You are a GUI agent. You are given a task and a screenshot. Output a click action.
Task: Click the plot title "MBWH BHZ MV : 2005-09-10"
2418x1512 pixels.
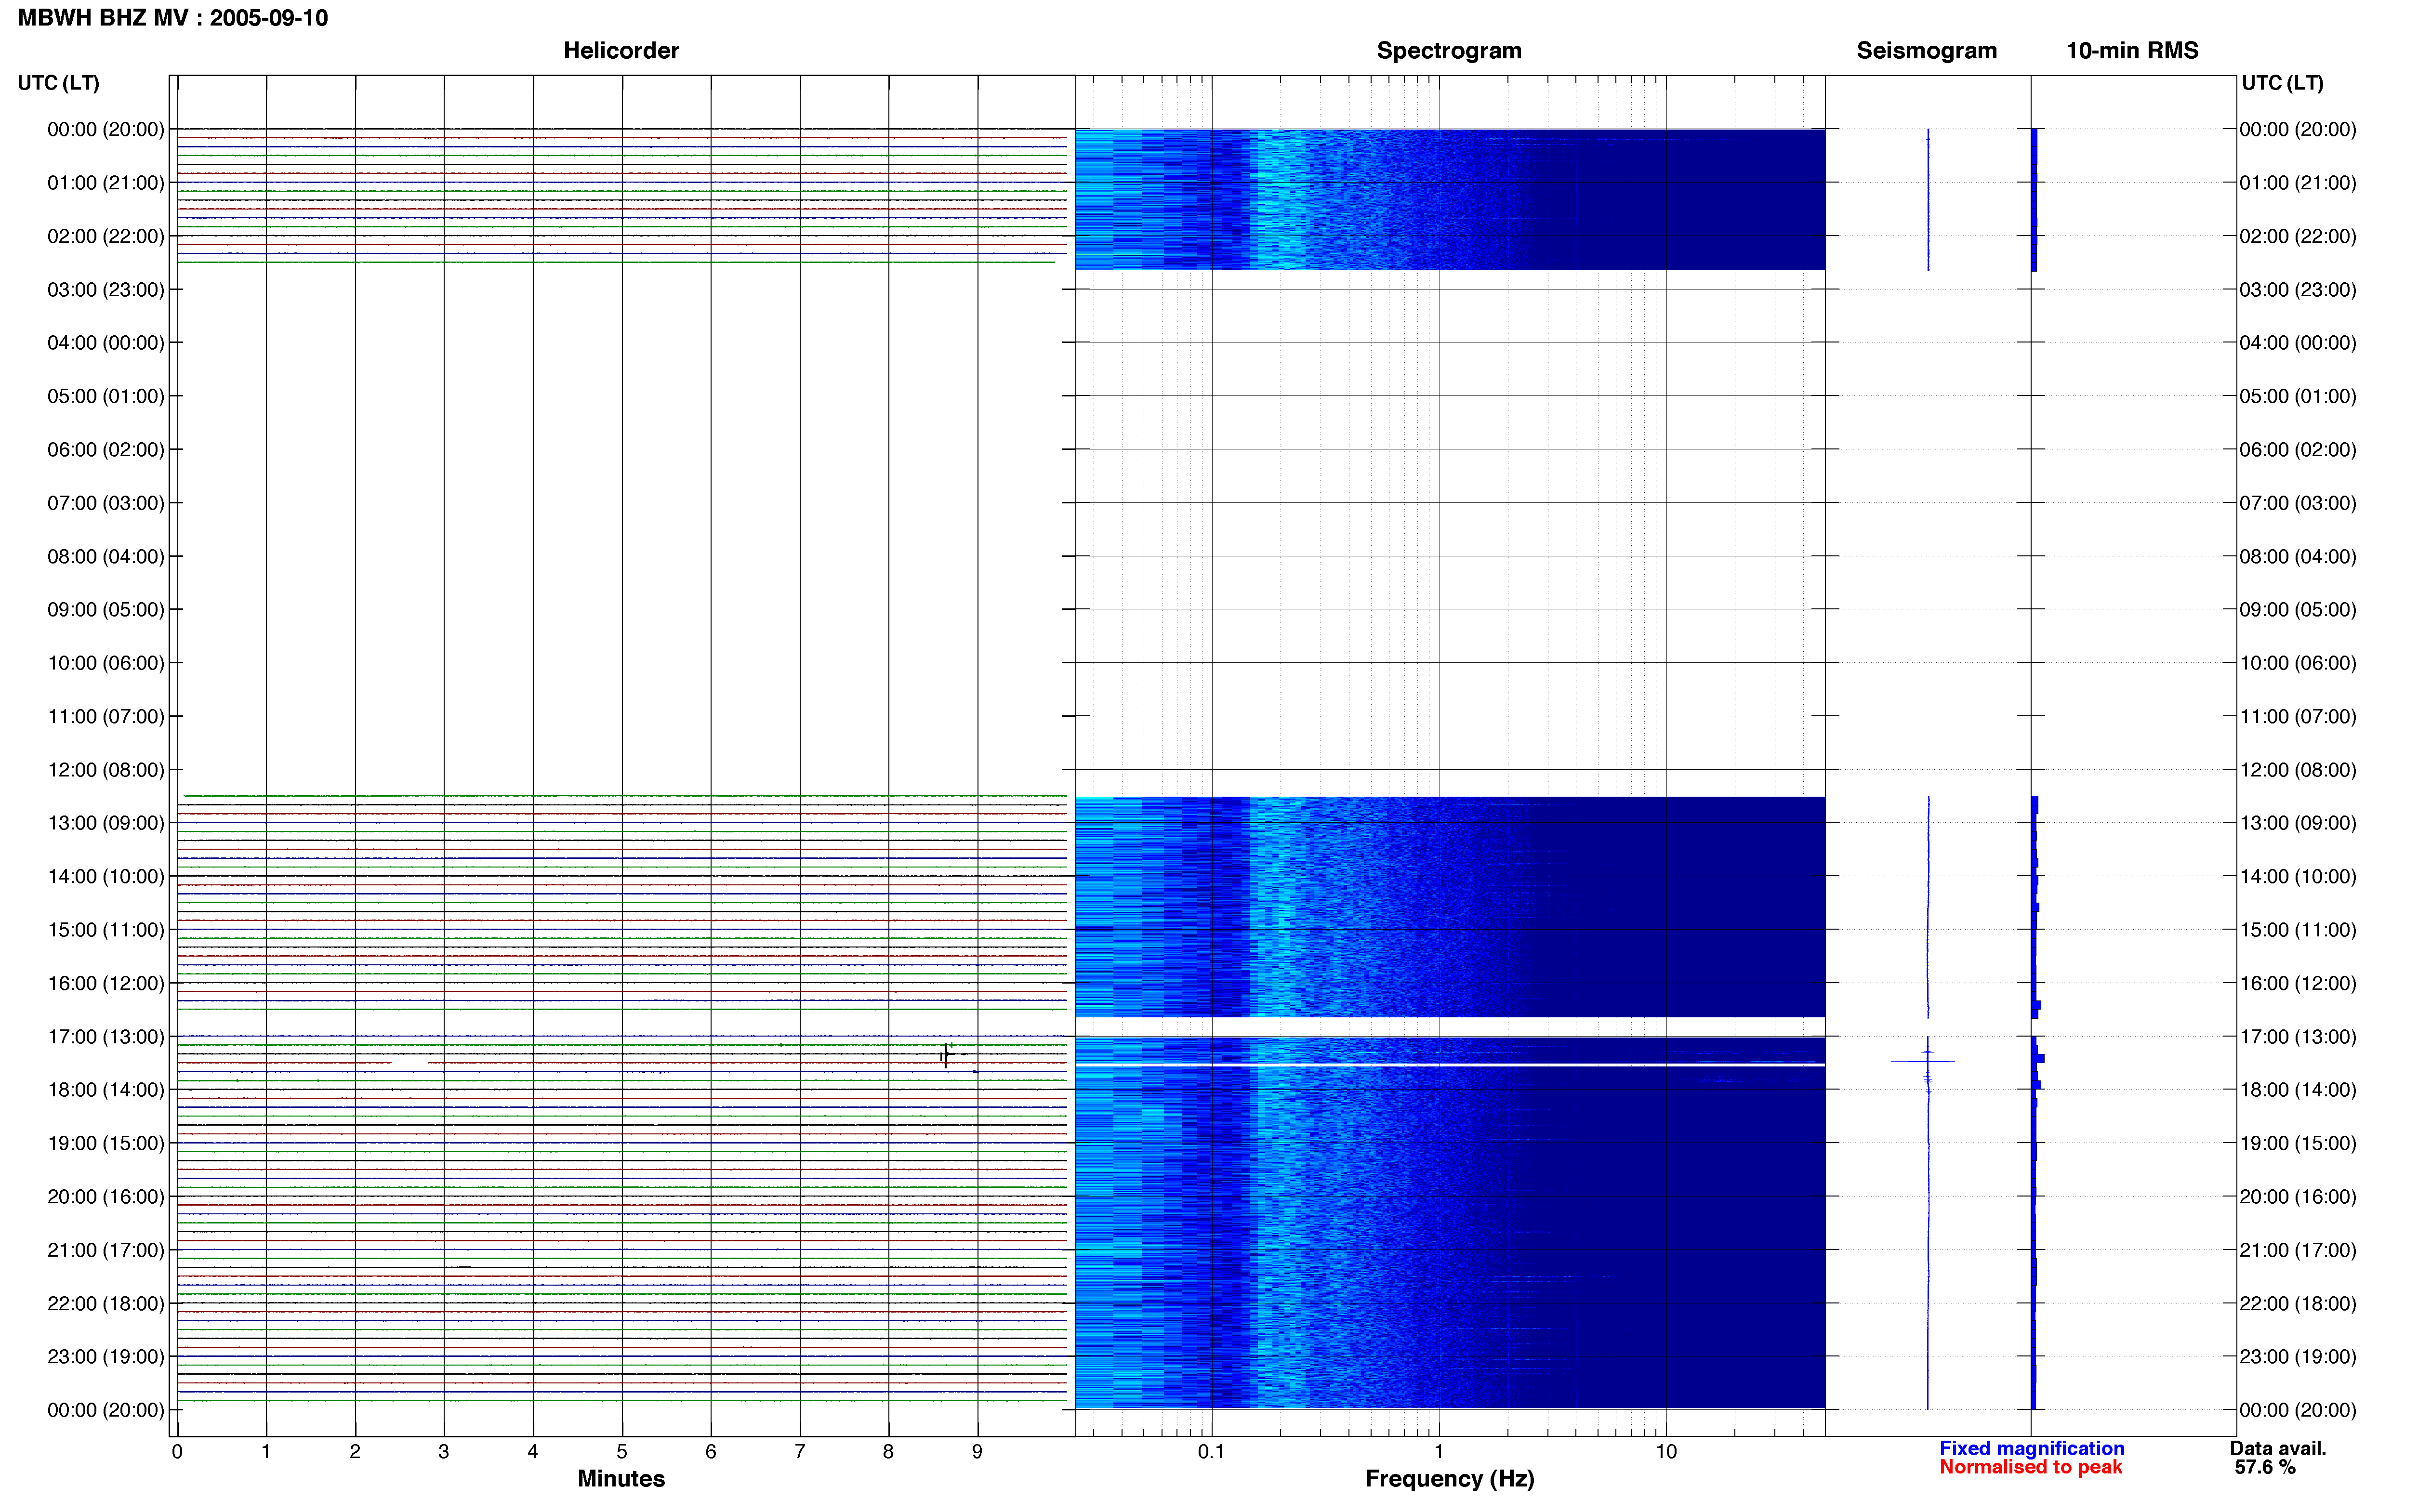coord(173,18)
